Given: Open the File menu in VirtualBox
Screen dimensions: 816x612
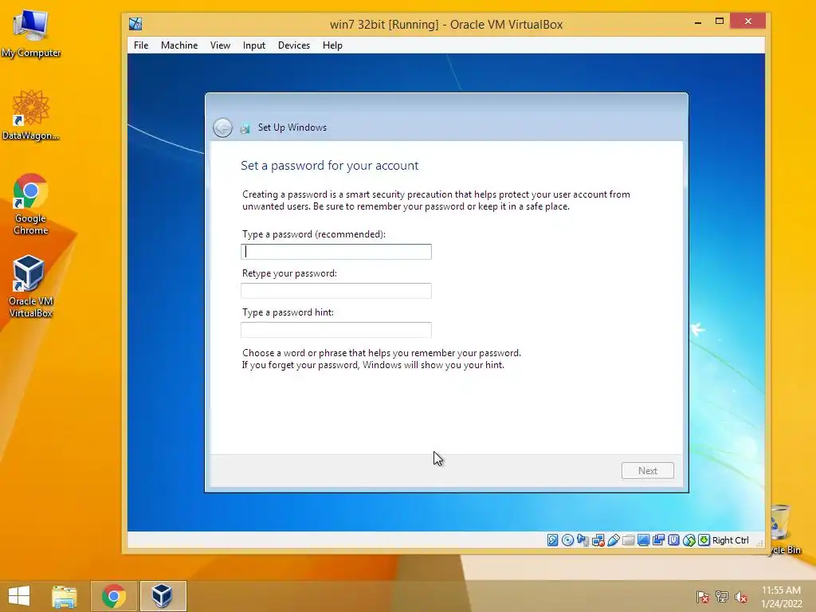Looking at the screenshot, I should tap(141, 45).
